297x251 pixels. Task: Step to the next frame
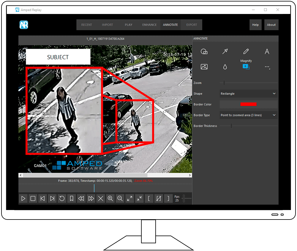(52, 198)
